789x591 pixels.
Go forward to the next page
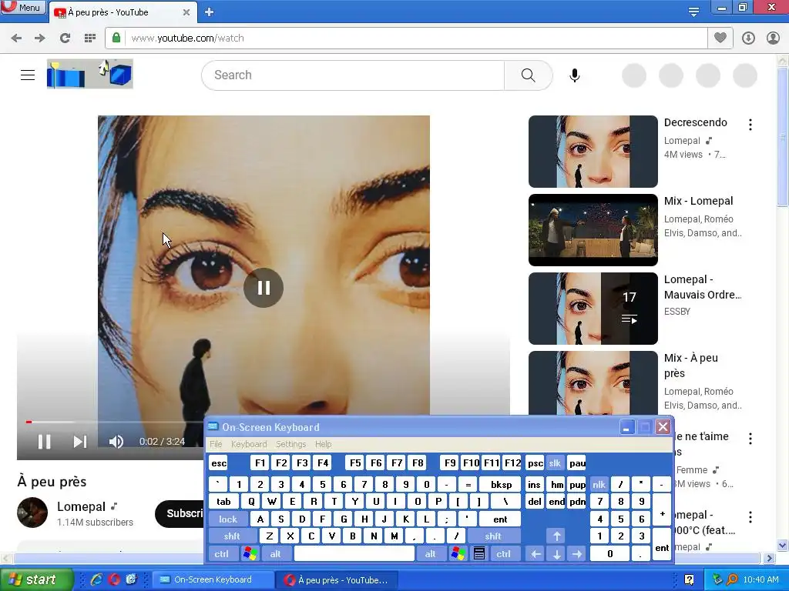pos(40,38)
